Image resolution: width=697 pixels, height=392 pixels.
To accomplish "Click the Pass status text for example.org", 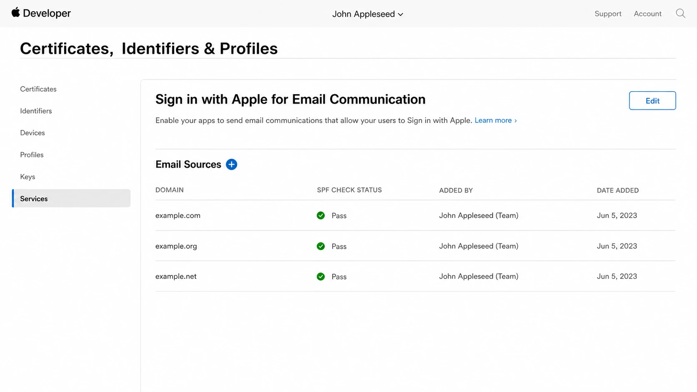I will (x=339, y=247).
